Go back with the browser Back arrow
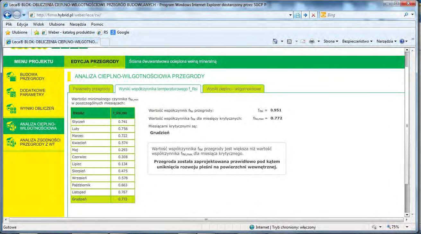421x234 pixels. pos(8,15)
